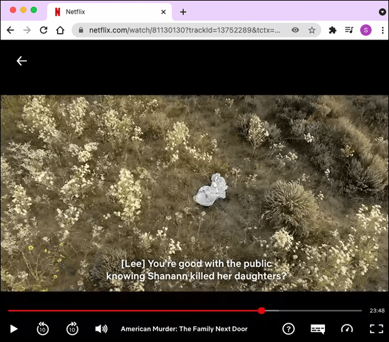Open the browser extensions puzzle icon

tap(333, 30)
